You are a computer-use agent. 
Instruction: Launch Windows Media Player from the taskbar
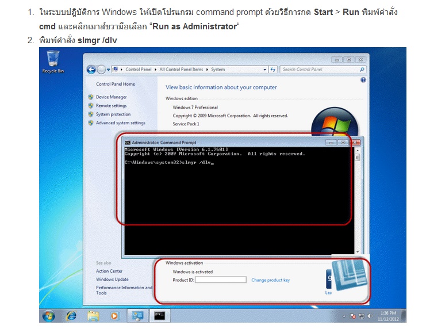[x=114, y=316]
